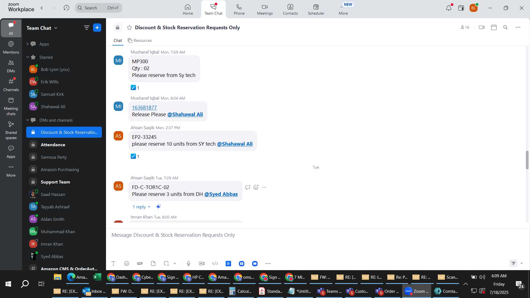Open the Resources tab in channel
This screenshot has width=530, height=298.
tap(140, 41)
